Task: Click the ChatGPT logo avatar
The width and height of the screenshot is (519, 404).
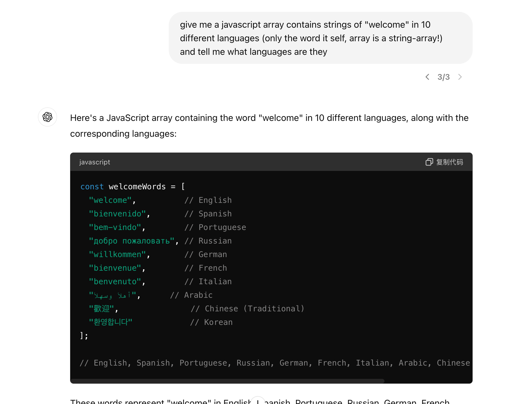Action: [x=47, y=117]
